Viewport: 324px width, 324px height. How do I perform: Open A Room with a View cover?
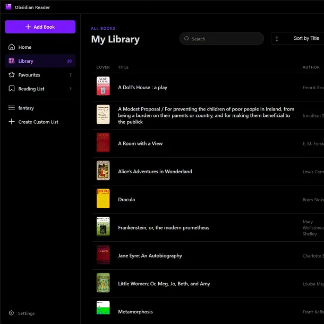tap(103, 142)
